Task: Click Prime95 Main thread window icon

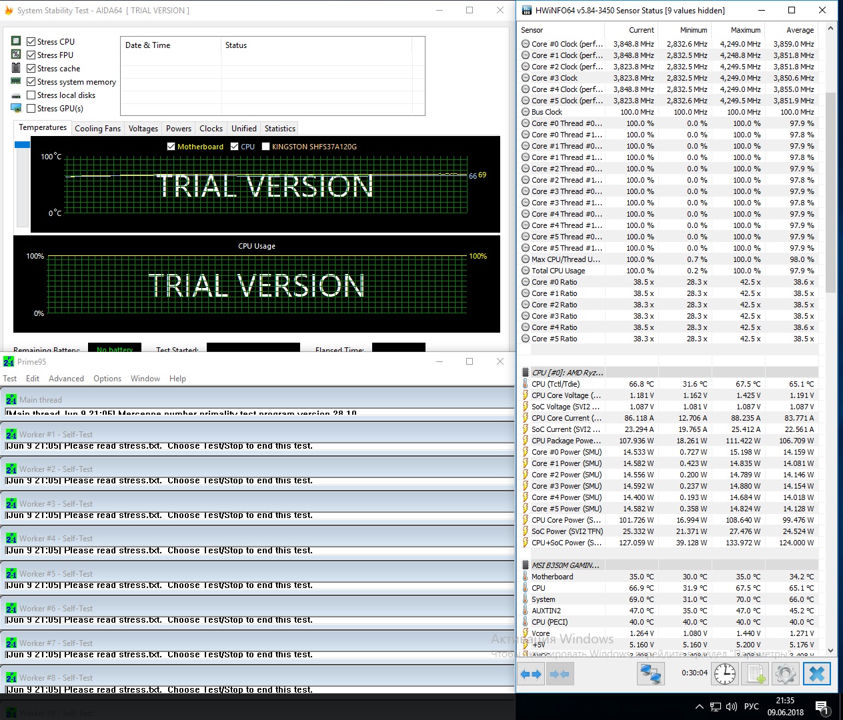Action: 11,399
